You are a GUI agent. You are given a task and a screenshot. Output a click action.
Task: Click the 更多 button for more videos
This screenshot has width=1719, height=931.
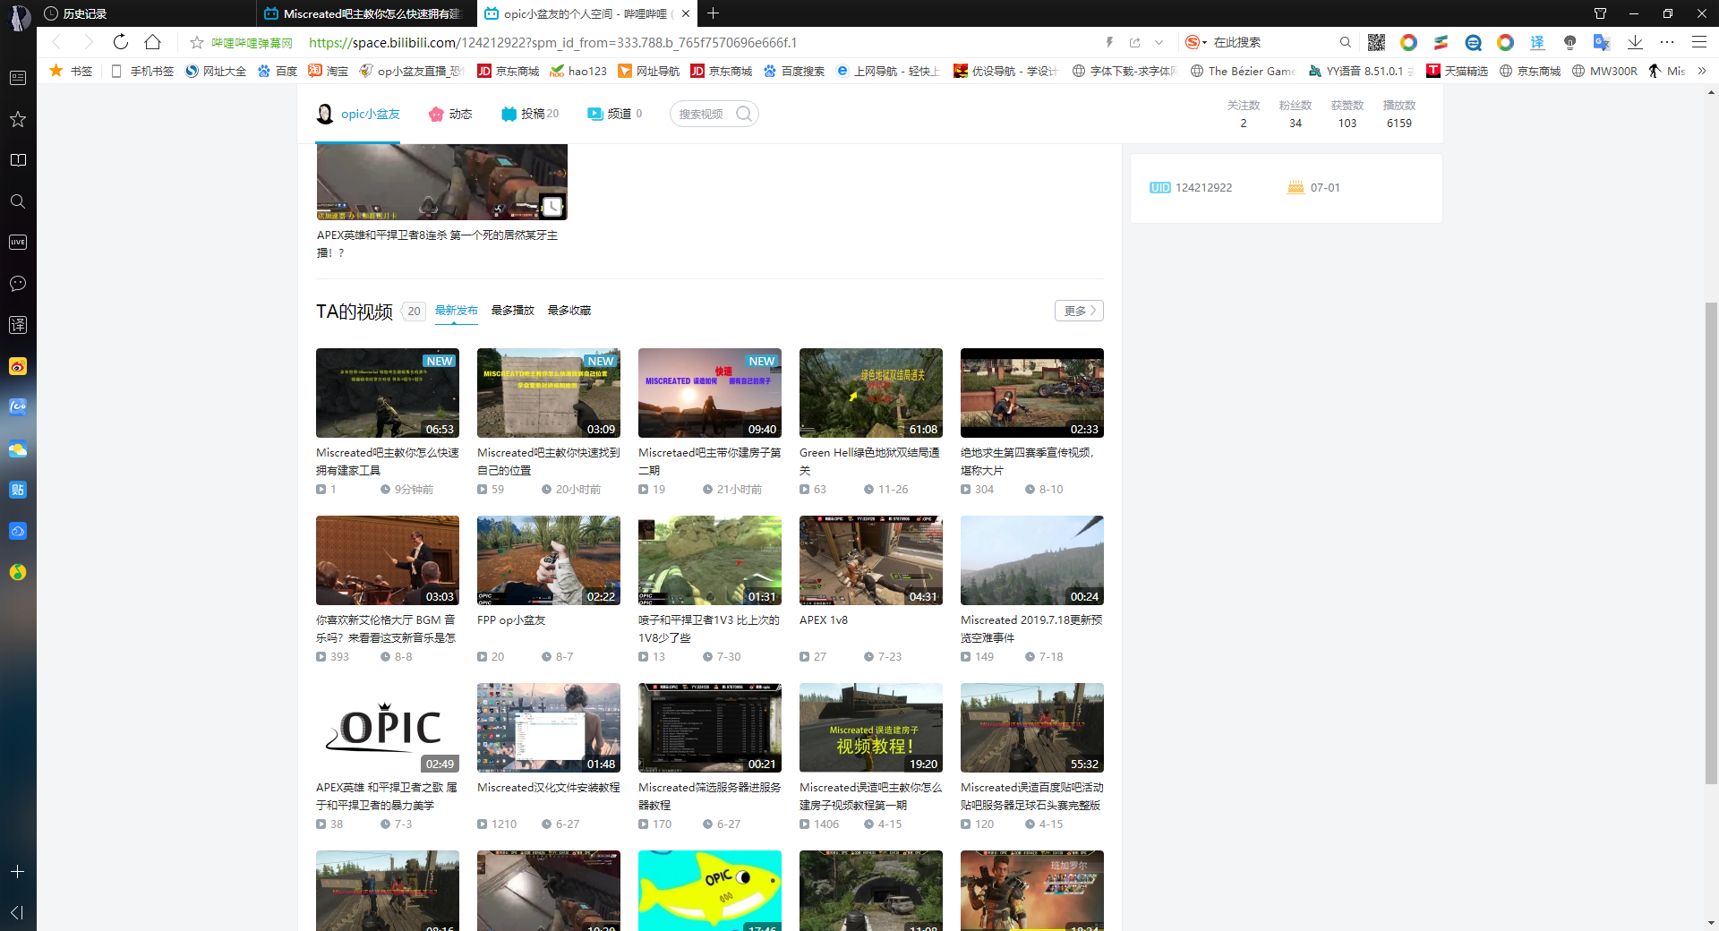pos(1079,311)
